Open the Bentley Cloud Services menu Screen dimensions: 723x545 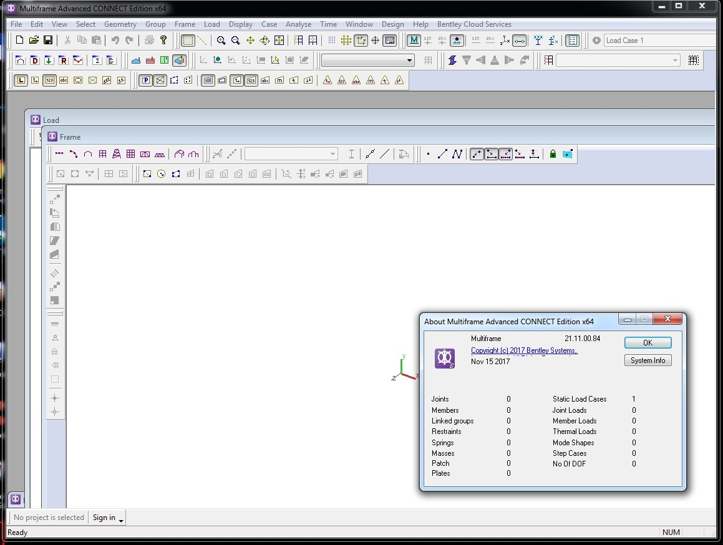point(474,24)
